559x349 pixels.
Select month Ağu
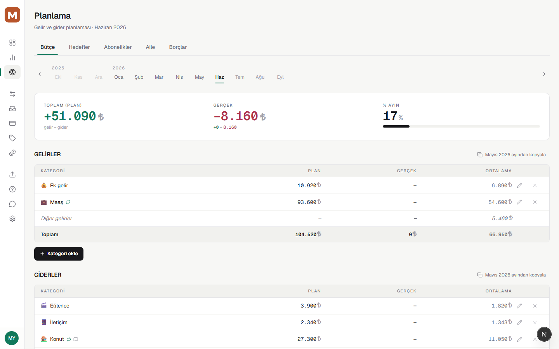click(x=260, y=77)
